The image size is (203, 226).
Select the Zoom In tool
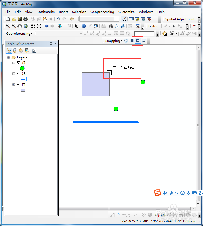coord(8,26)
